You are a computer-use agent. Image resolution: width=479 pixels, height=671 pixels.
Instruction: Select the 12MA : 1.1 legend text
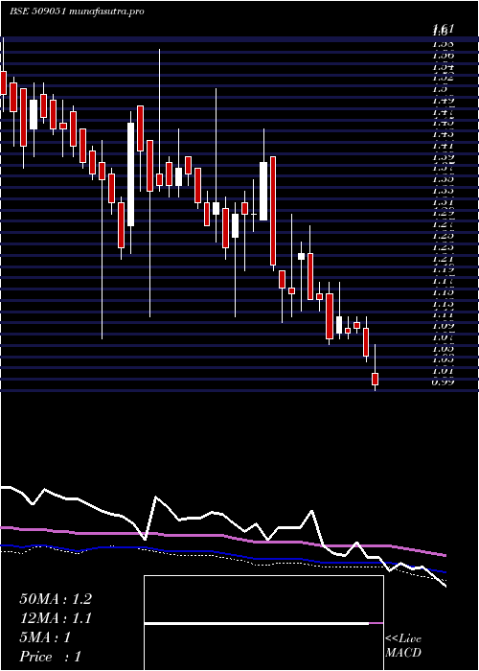[x=56, y=618]
